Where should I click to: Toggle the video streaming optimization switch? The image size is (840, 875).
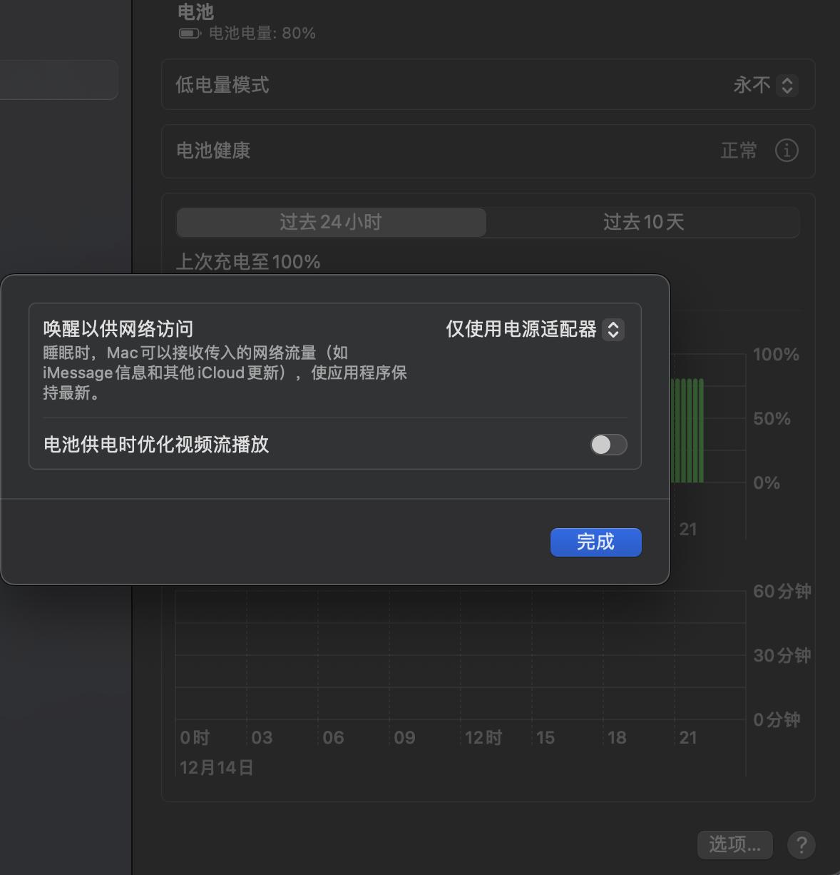coord(608,445)
